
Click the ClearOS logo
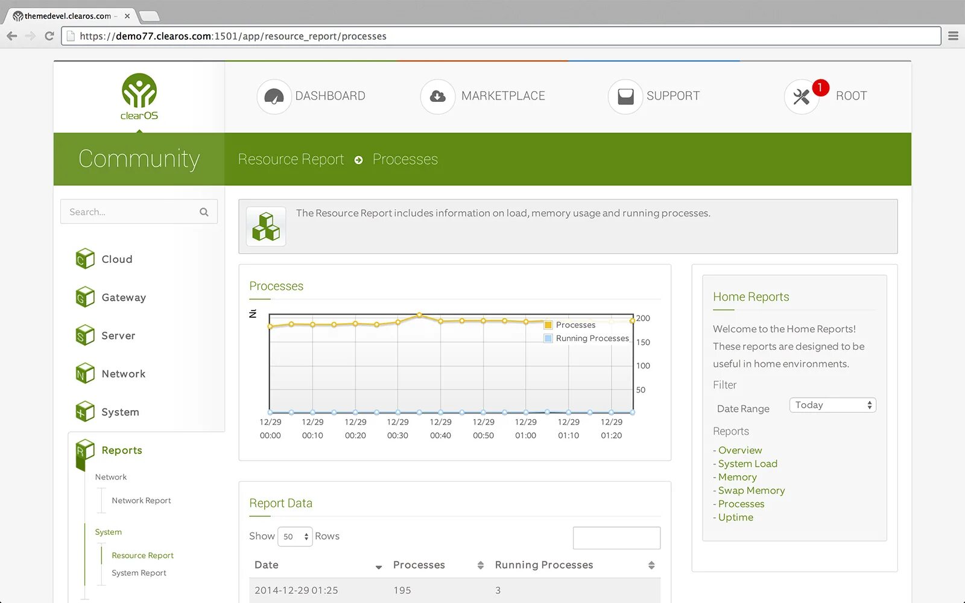[x=139, y=96]
